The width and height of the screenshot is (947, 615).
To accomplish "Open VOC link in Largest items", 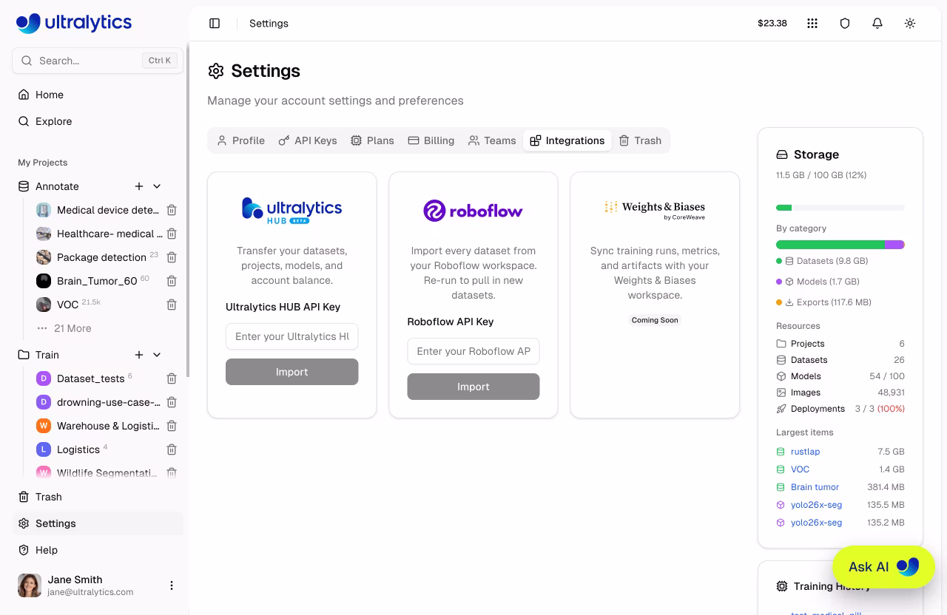I will pyautogui.click(x=800, y=469).
